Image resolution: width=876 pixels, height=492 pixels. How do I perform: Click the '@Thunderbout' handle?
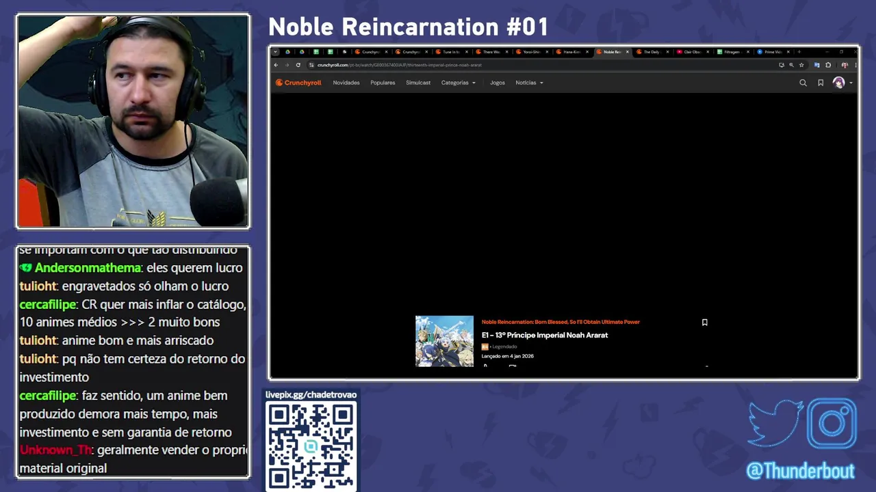pyautogui.click(x=800, y=471)
